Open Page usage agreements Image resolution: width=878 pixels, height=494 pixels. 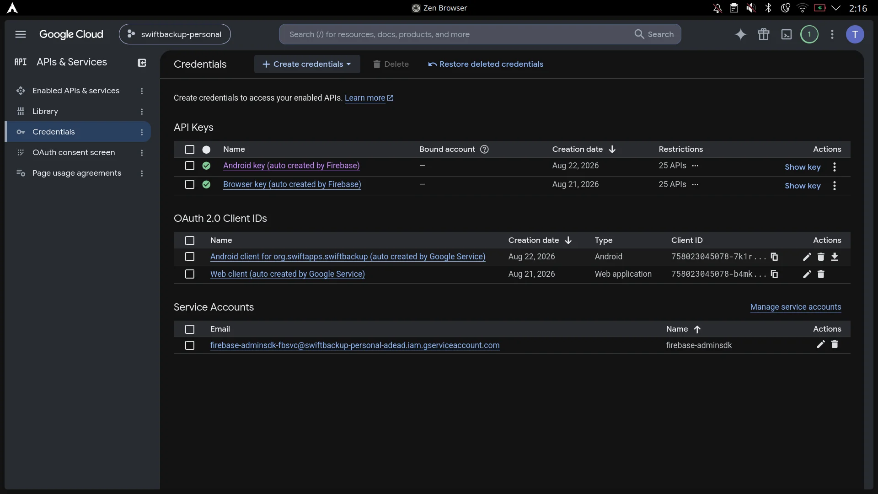pyautogui.click(x=77, y=173)
